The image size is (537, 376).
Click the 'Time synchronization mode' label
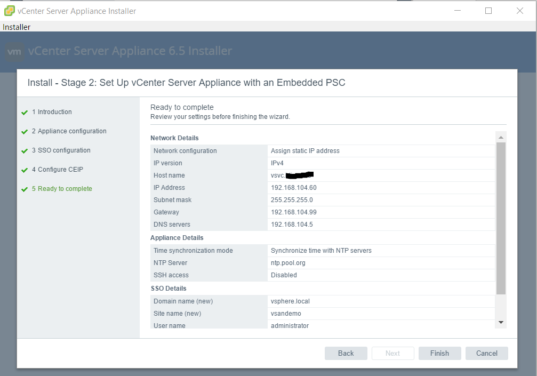tap(193, 251)
